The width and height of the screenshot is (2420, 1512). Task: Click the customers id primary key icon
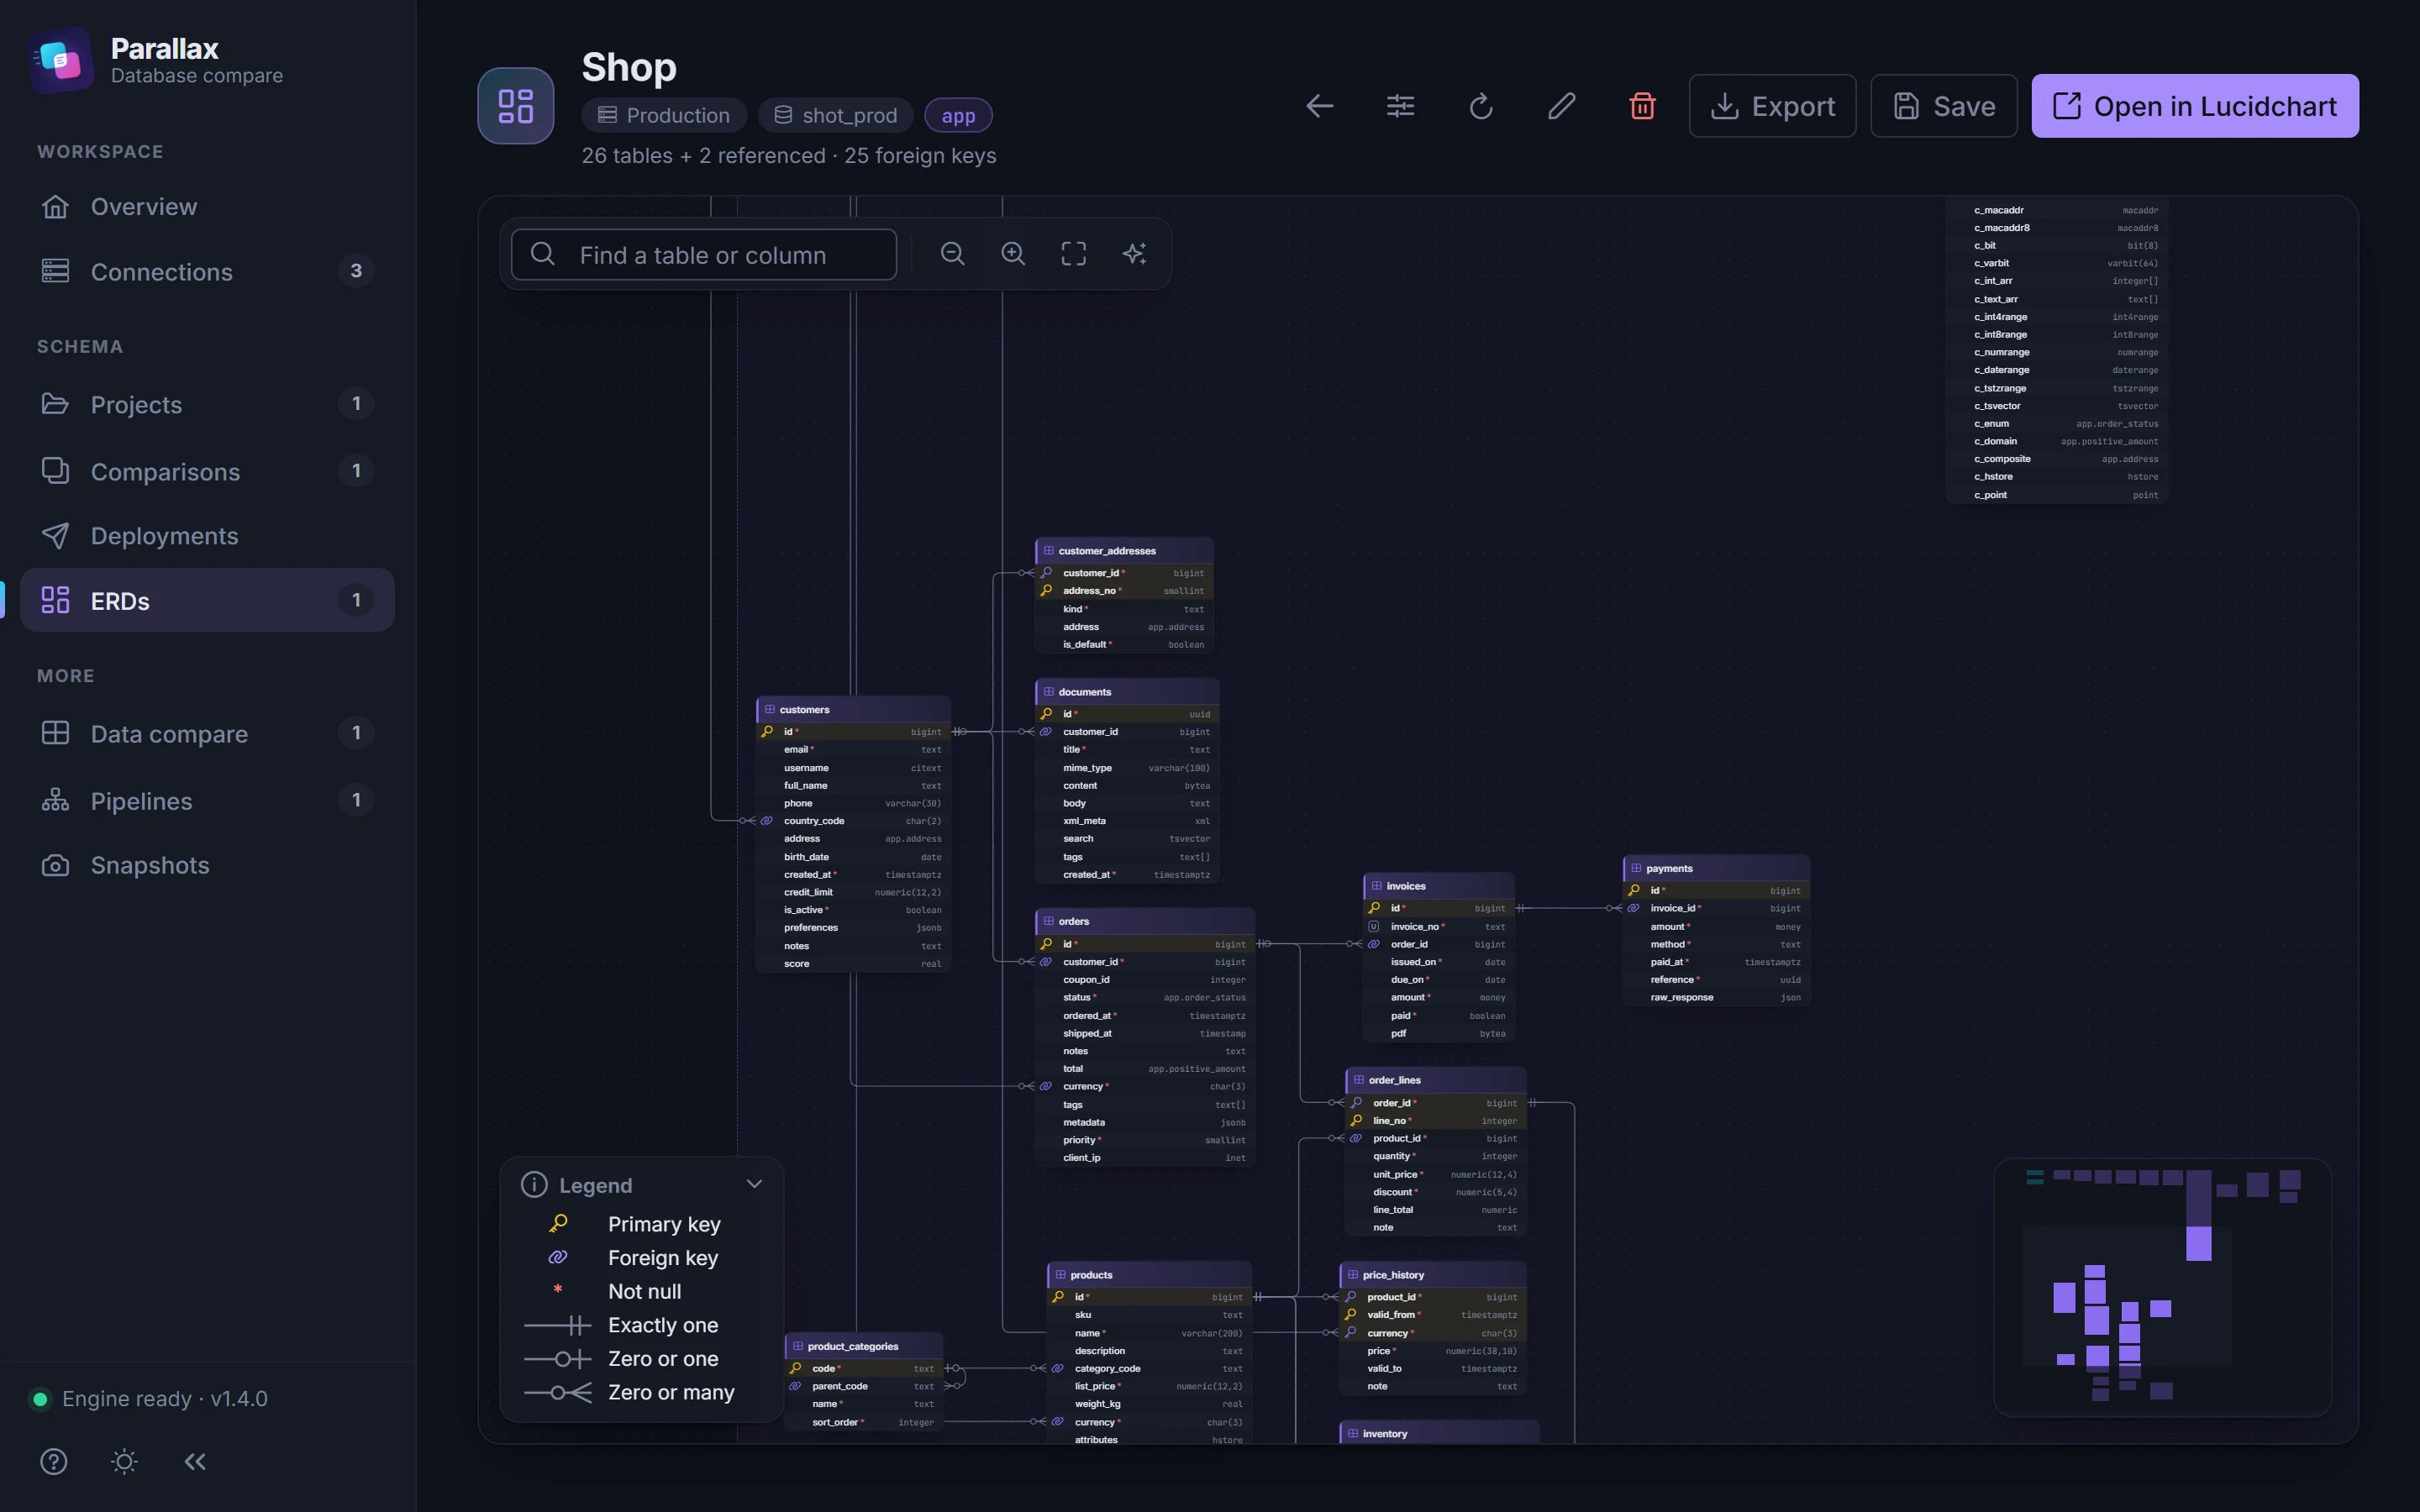click(767, 732)
